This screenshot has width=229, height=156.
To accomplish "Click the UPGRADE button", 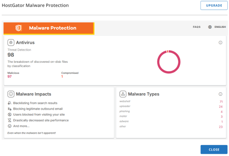I will (x=214, y=5).
